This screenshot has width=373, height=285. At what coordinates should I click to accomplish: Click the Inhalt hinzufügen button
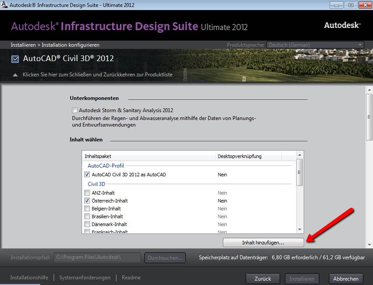(263, 242)
